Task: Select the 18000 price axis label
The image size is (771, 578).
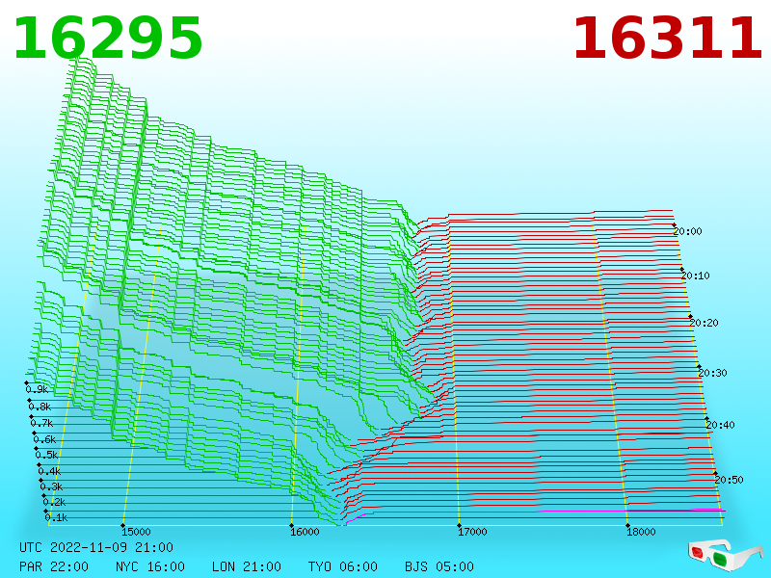Action: 641,532
